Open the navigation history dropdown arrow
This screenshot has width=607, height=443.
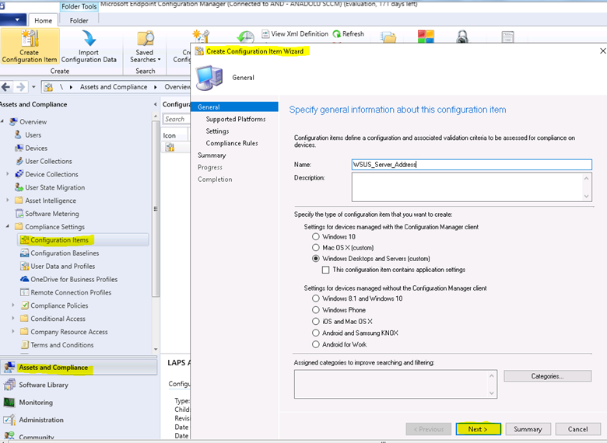click(33, 87)
